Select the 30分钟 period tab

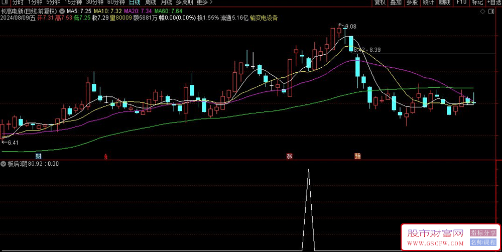coord(95,2)
